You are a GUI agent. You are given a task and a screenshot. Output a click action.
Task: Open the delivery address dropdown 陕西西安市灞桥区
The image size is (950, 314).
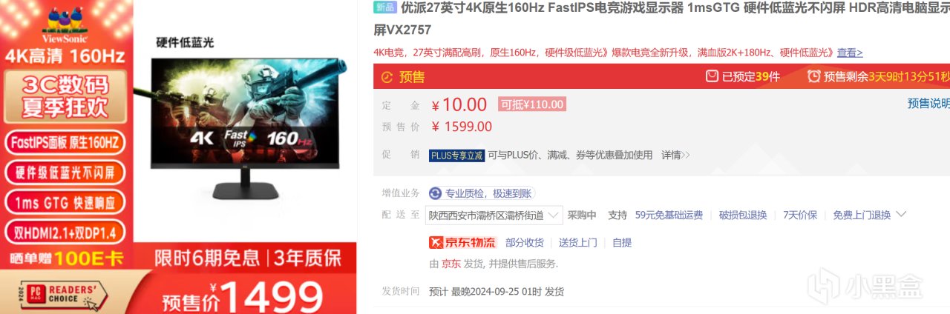pyautogui.click(x=494, y=215)
